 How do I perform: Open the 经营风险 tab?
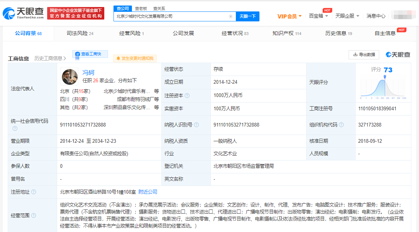(132, 34)
